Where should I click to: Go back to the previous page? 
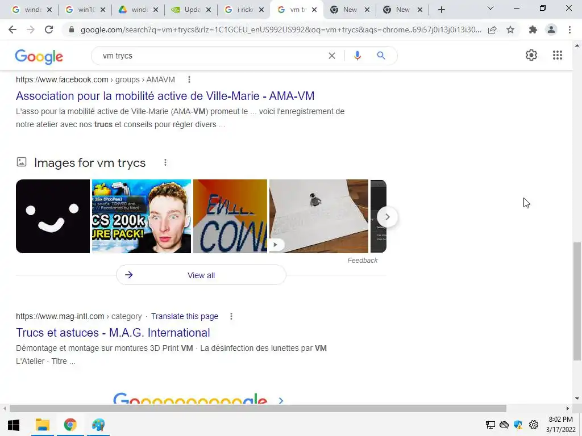coord(13,30)
